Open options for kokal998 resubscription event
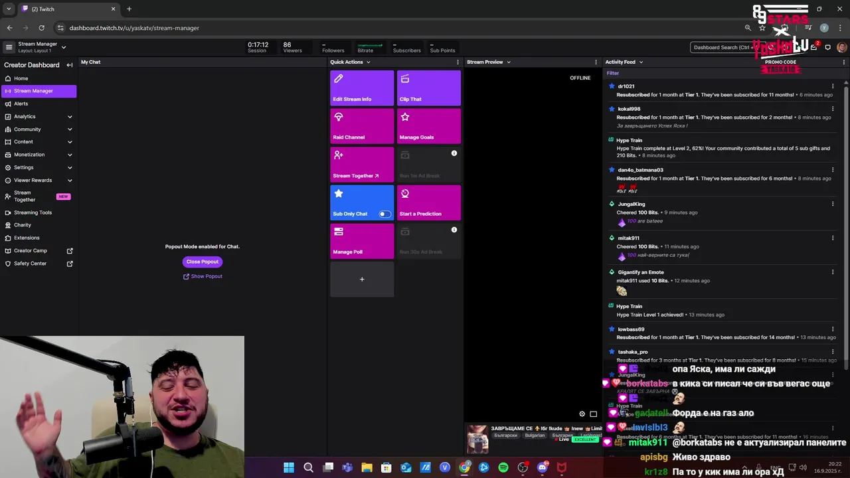Screen dimensions: 850x478 pos(833,109)
